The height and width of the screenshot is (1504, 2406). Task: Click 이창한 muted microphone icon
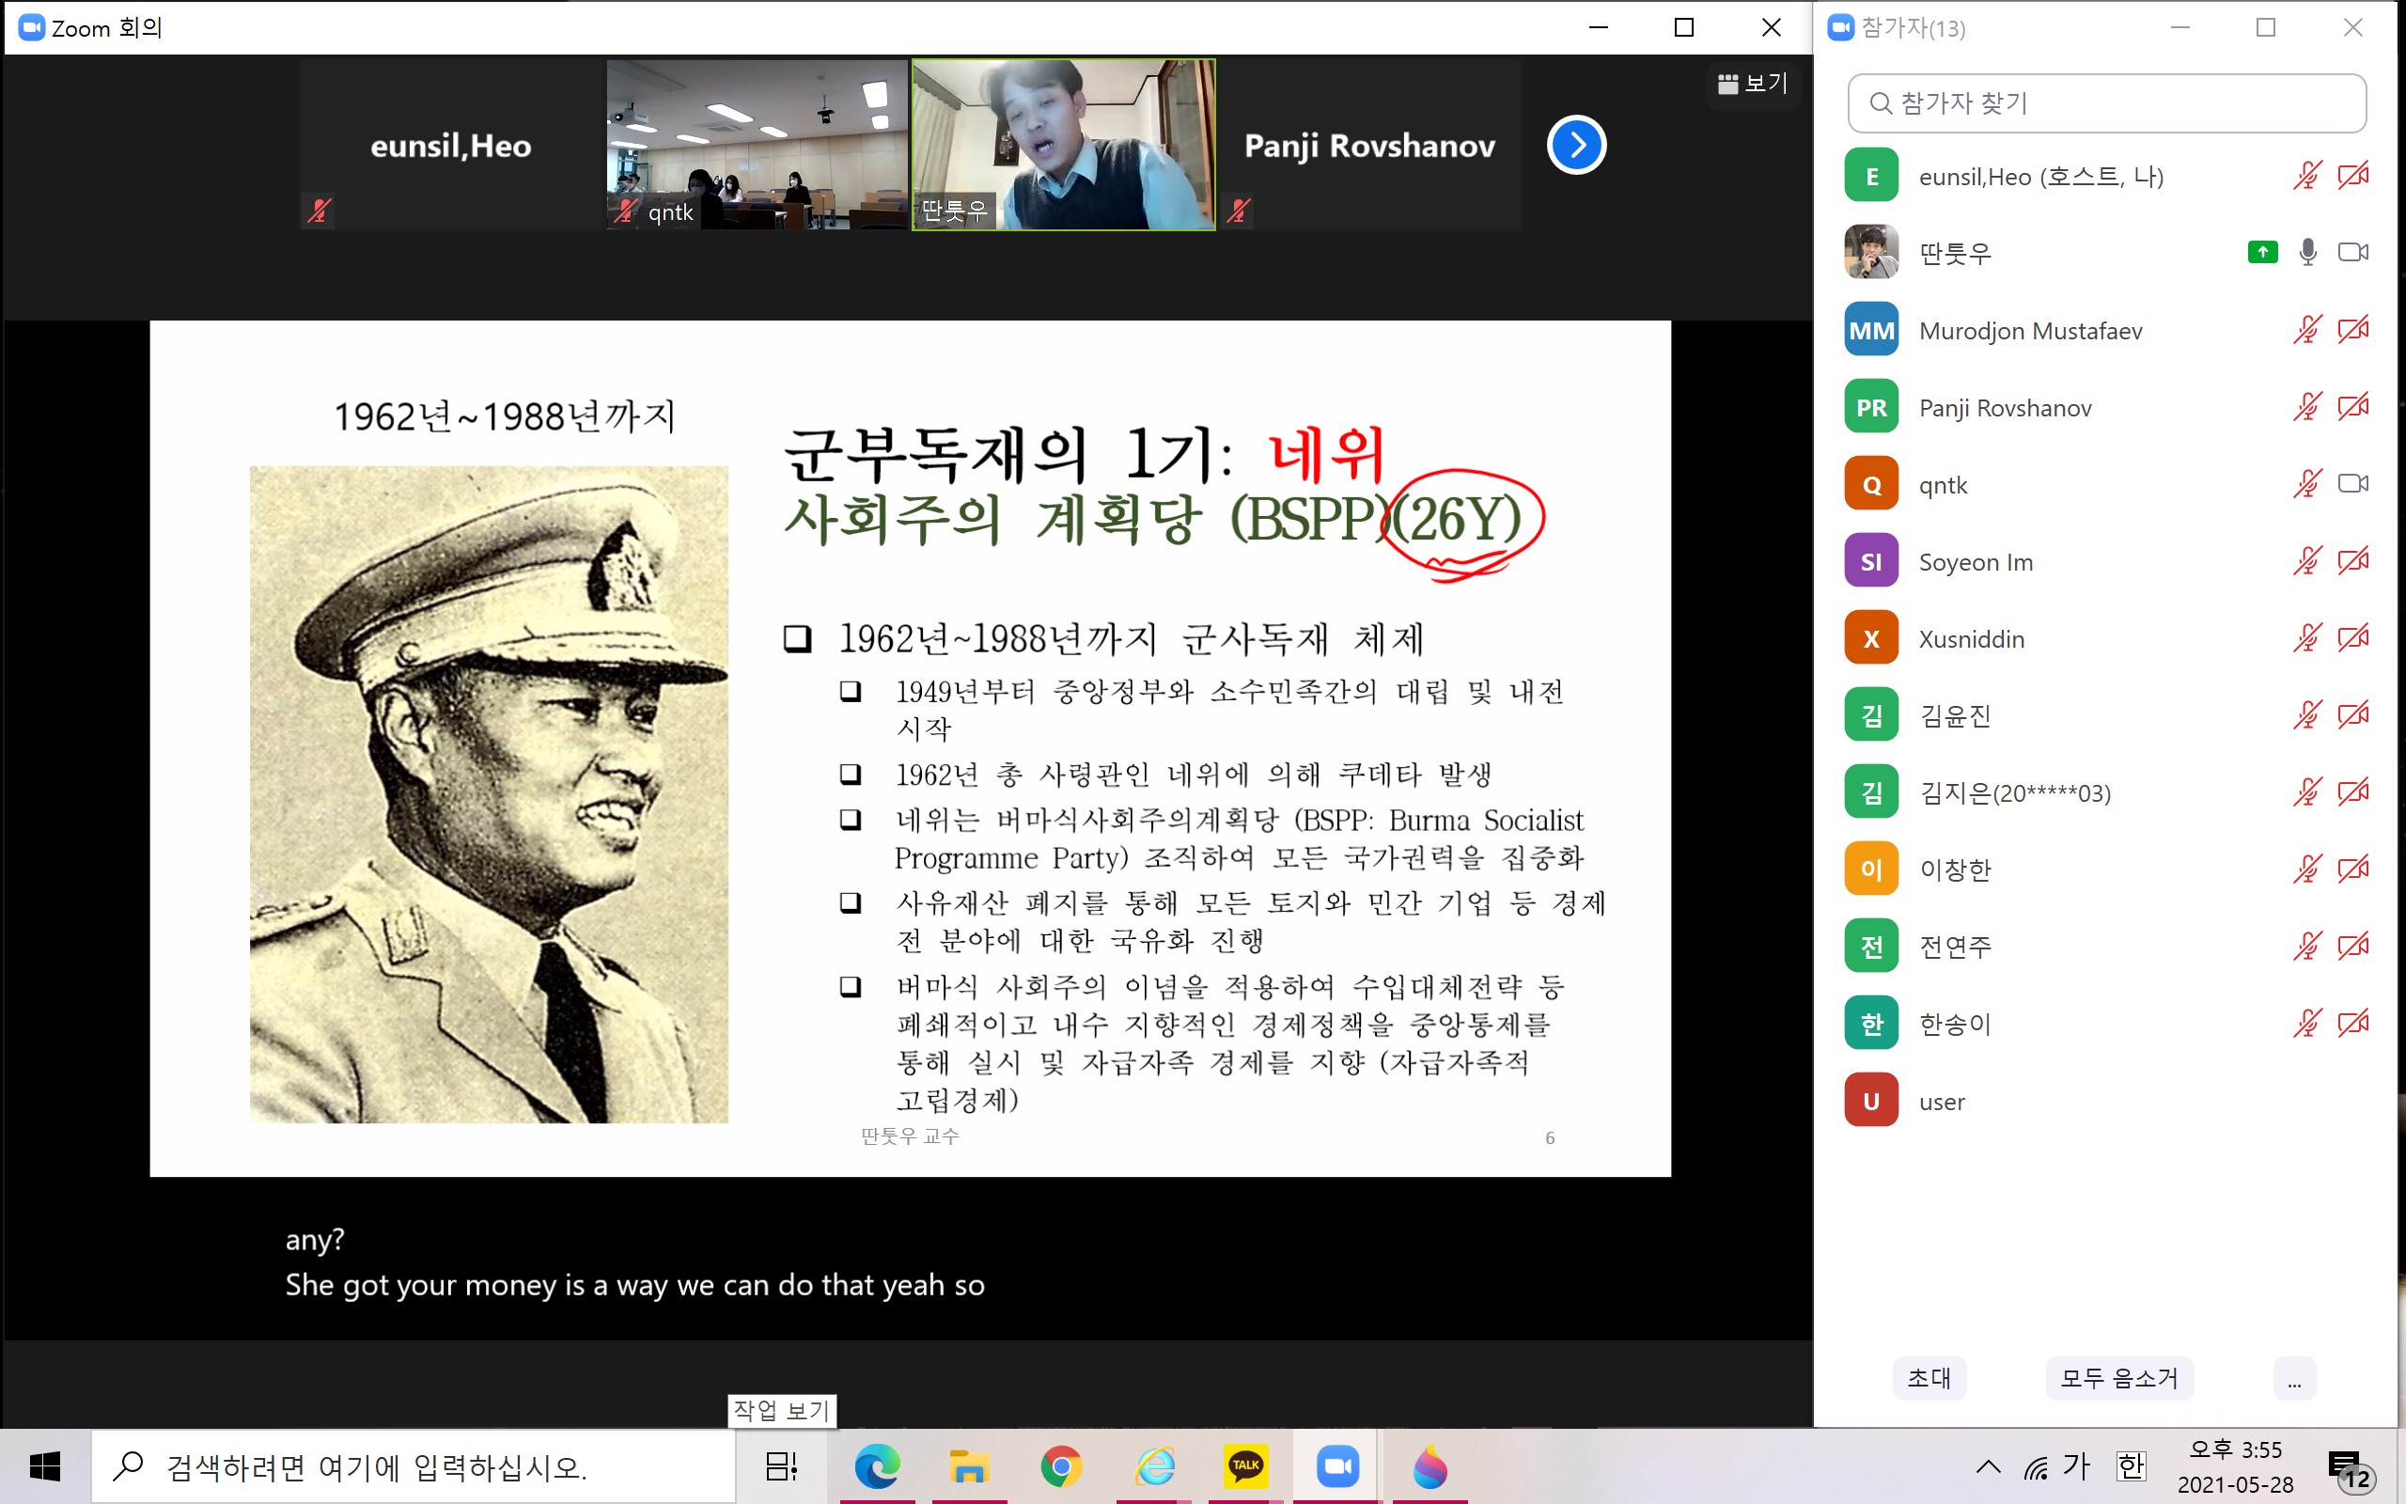[x=2306, y=869]
